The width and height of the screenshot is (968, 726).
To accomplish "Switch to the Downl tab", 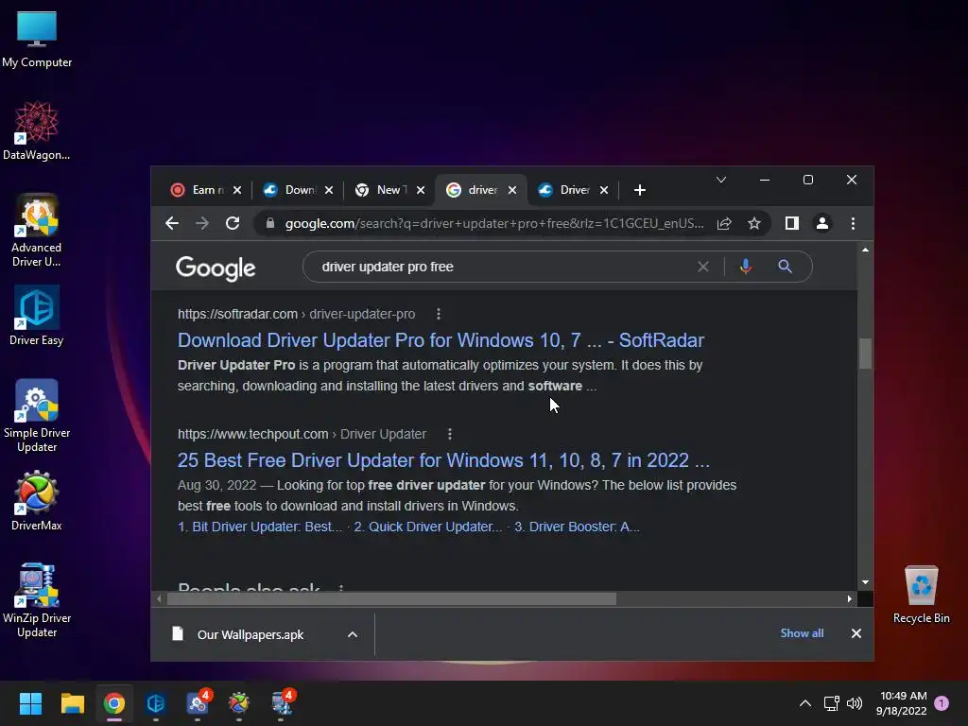I will click(x=290, y=190).
